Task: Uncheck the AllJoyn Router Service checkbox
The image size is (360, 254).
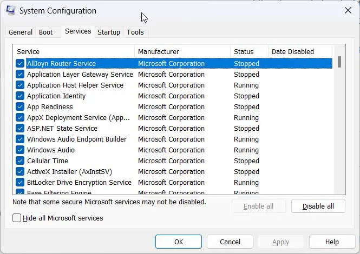Action: (x=20, y=63)
